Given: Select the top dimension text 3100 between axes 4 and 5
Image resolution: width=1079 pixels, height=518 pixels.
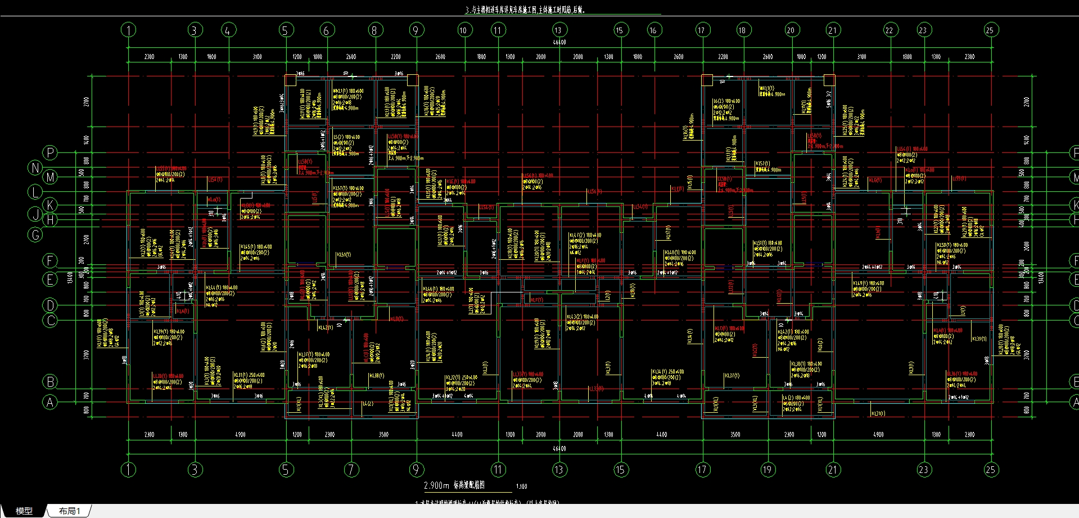Looking at the screenshot, I should pos(257,57).
